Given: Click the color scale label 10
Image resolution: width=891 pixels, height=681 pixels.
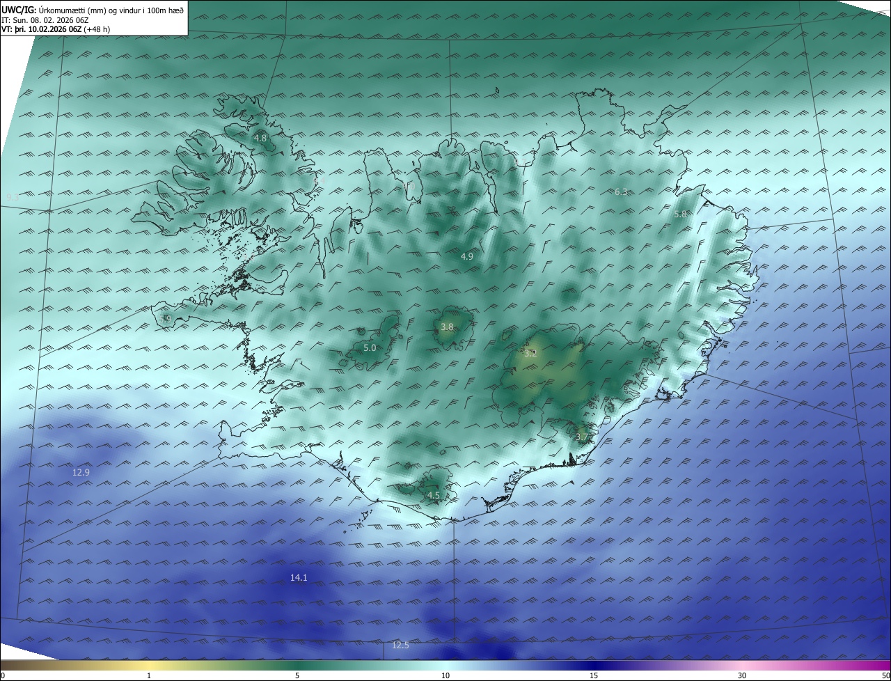Looking at the screenshot, I should pyautogui.click(x=445, y=675).
